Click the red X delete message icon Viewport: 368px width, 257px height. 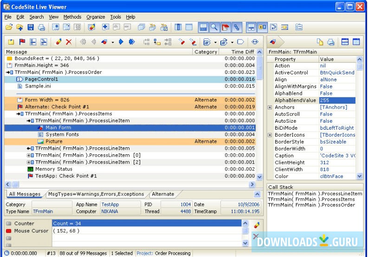tap(69, 42)
